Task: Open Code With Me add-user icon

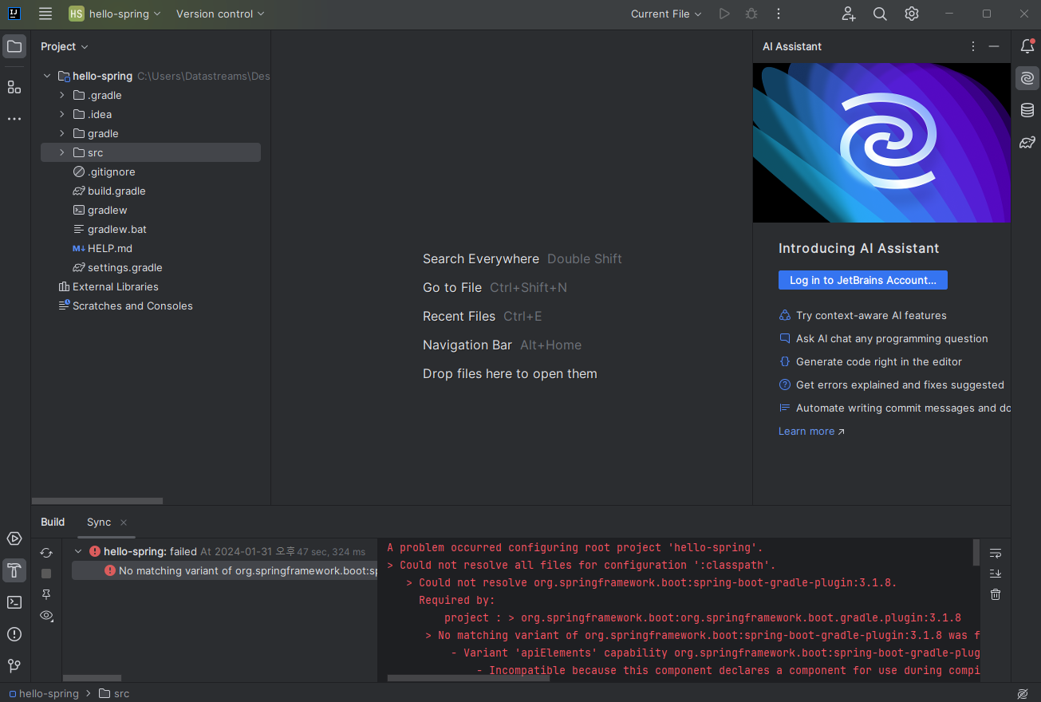Action: click(x=849, y=14)
